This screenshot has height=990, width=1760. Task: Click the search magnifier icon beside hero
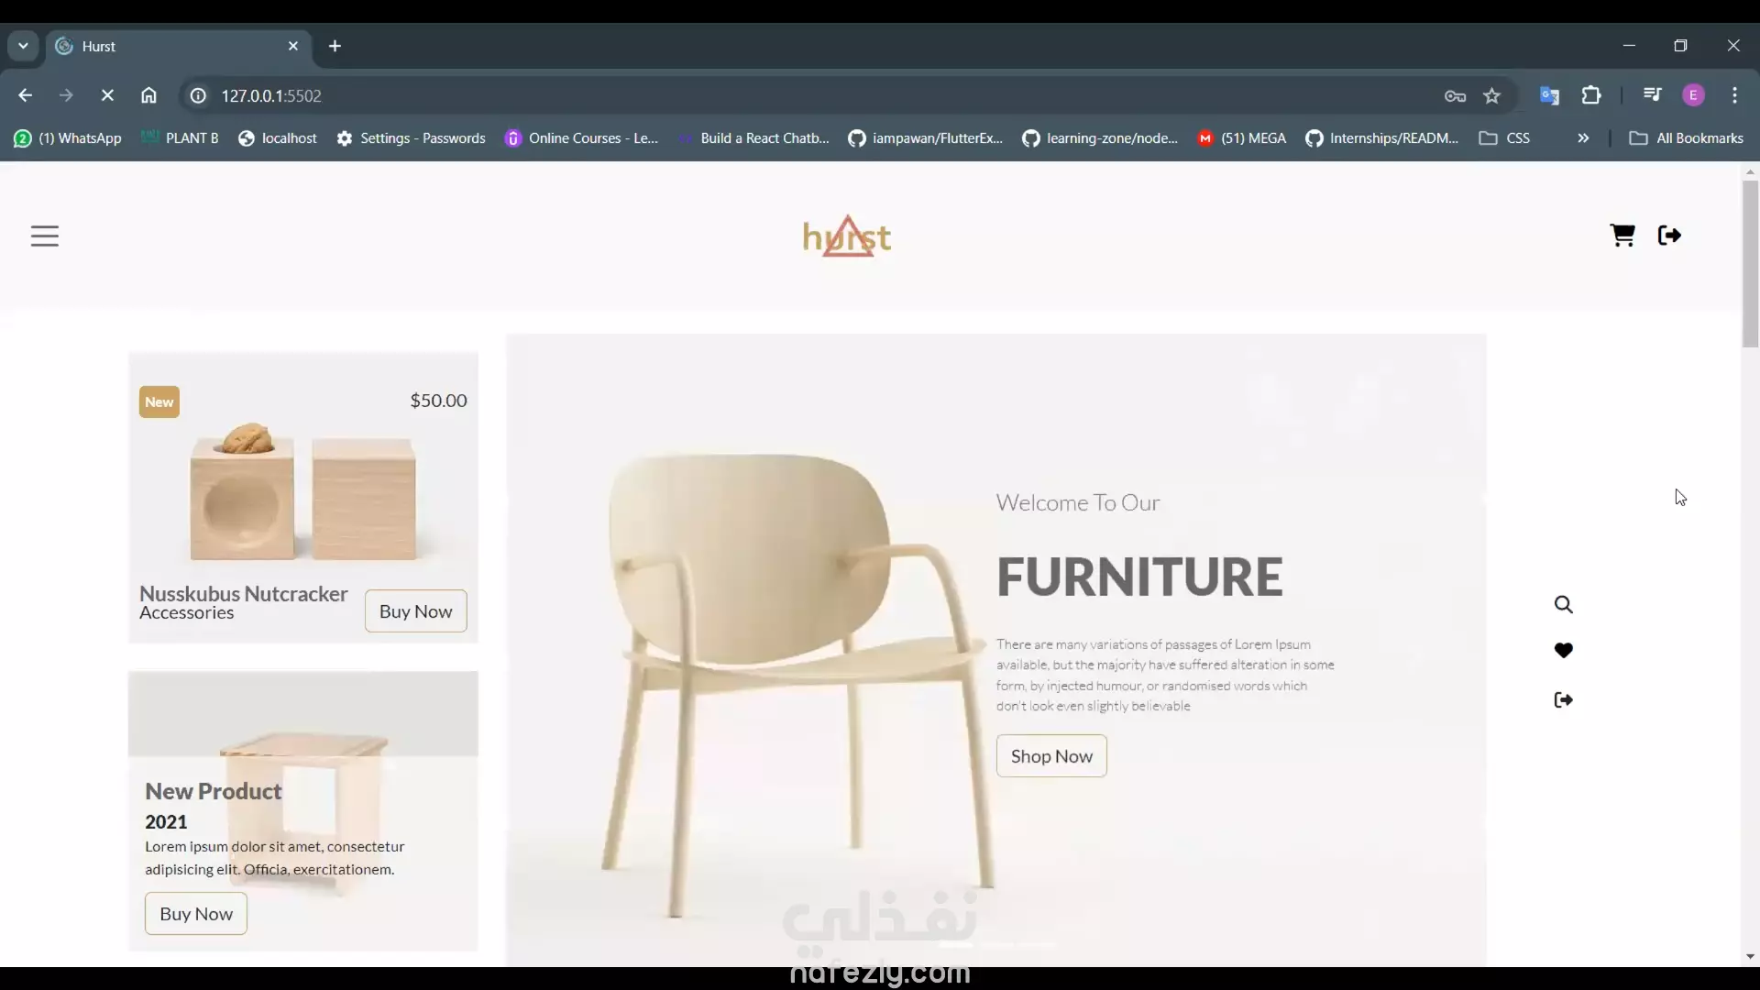[x=1564, y=605]
